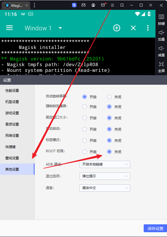
Task: Expand 退出选项 dropdown 弹出提示
Action: [x=105, y=176]
